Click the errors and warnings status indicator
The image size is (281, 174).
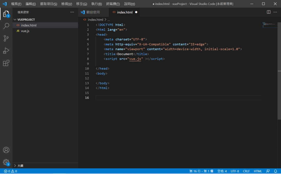tap(10, 171)
